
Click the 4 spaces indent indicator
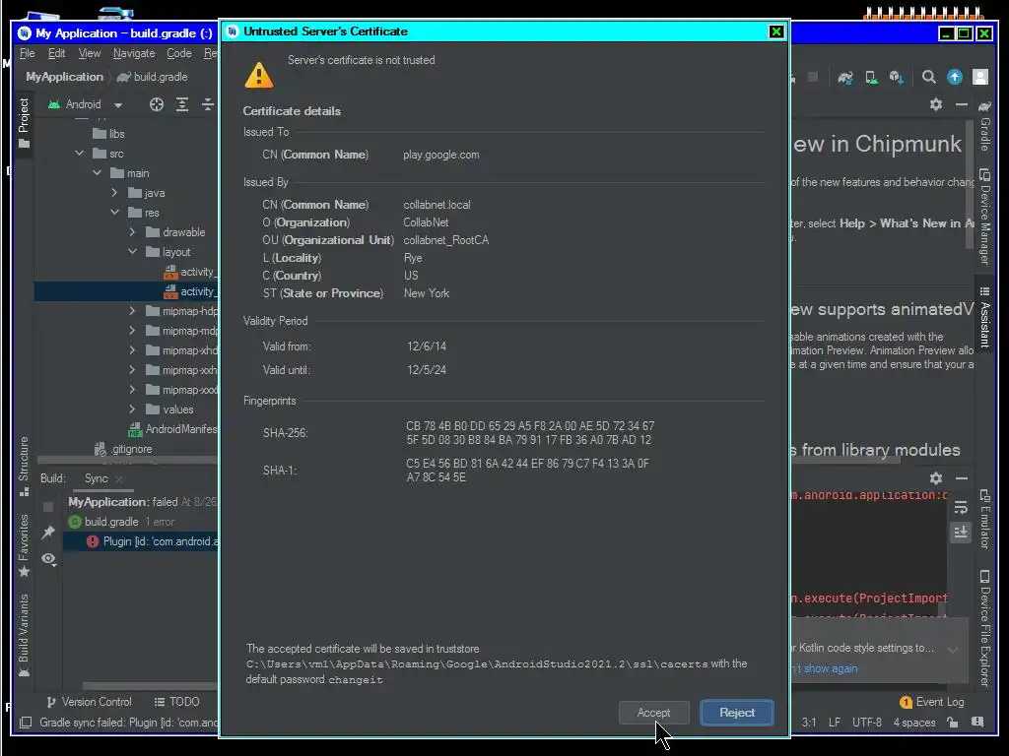tap(913, 723)
